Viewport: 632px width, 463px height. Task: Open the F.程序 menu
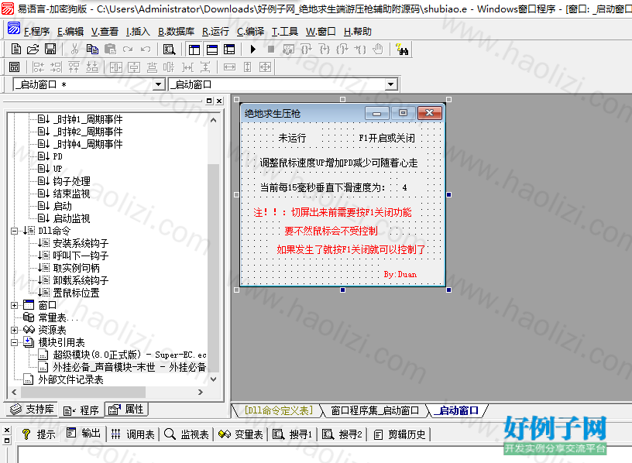pos(36,32)
